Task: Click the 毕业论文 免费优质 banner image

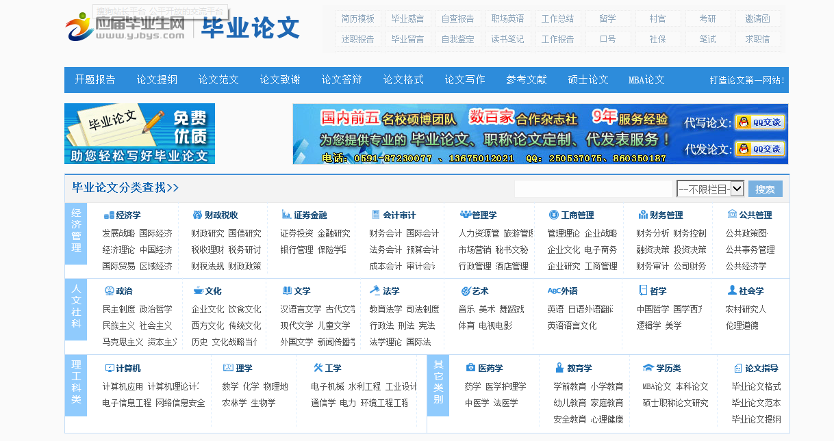Action: coord(140,133)
